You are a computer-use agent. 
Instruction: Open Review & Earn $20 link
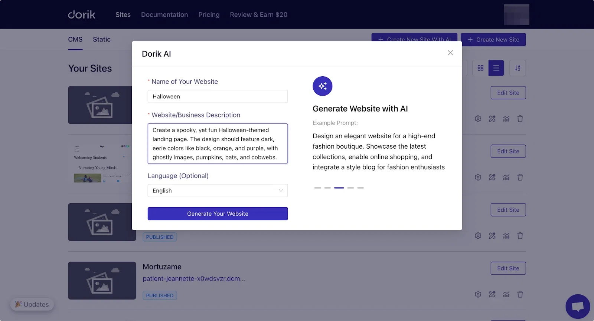(x=259, y=15)
